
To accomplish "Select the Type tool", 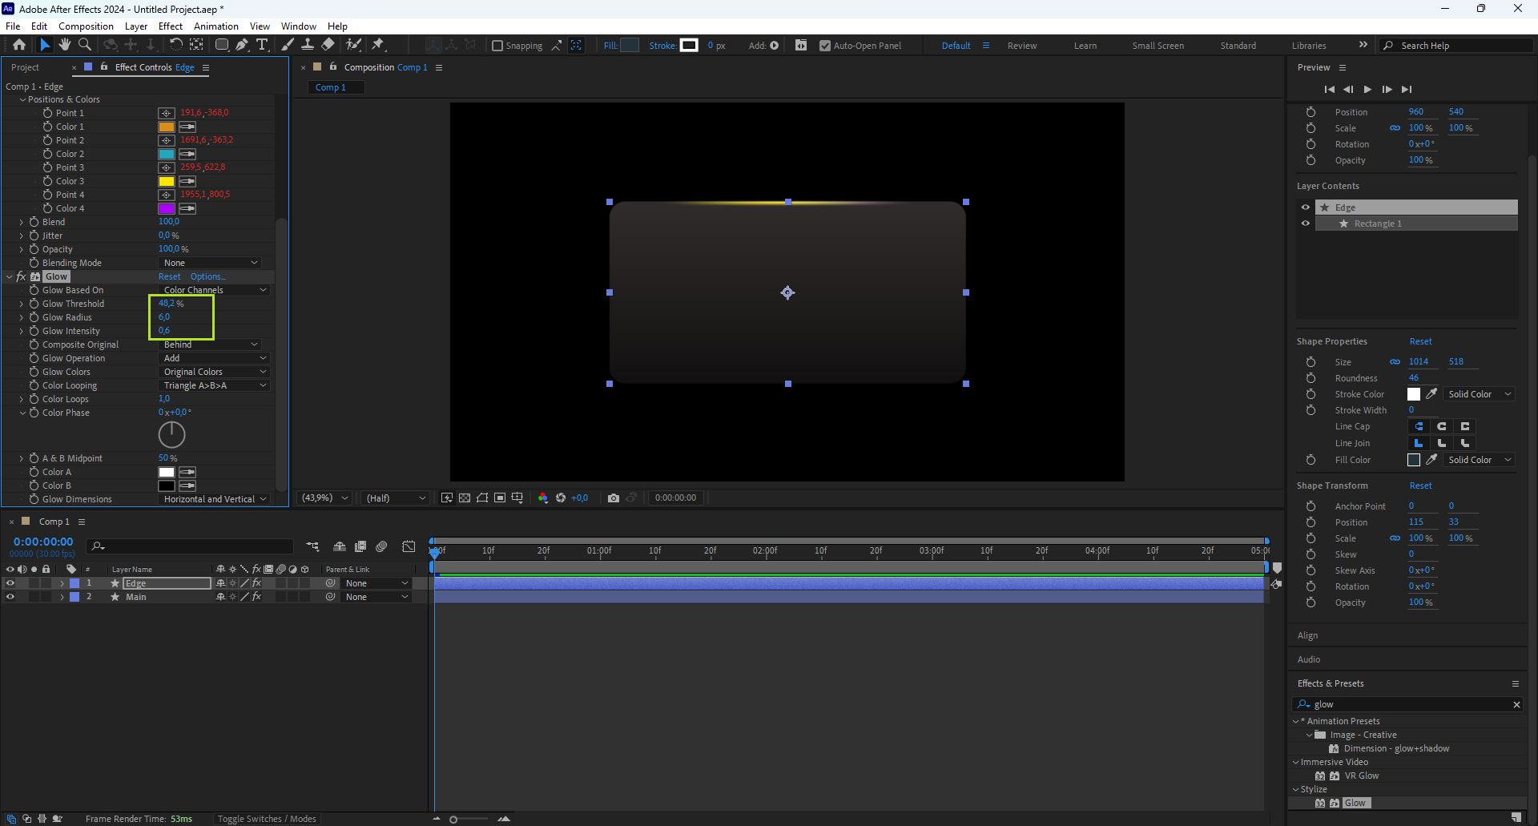I will click(262, 45).
